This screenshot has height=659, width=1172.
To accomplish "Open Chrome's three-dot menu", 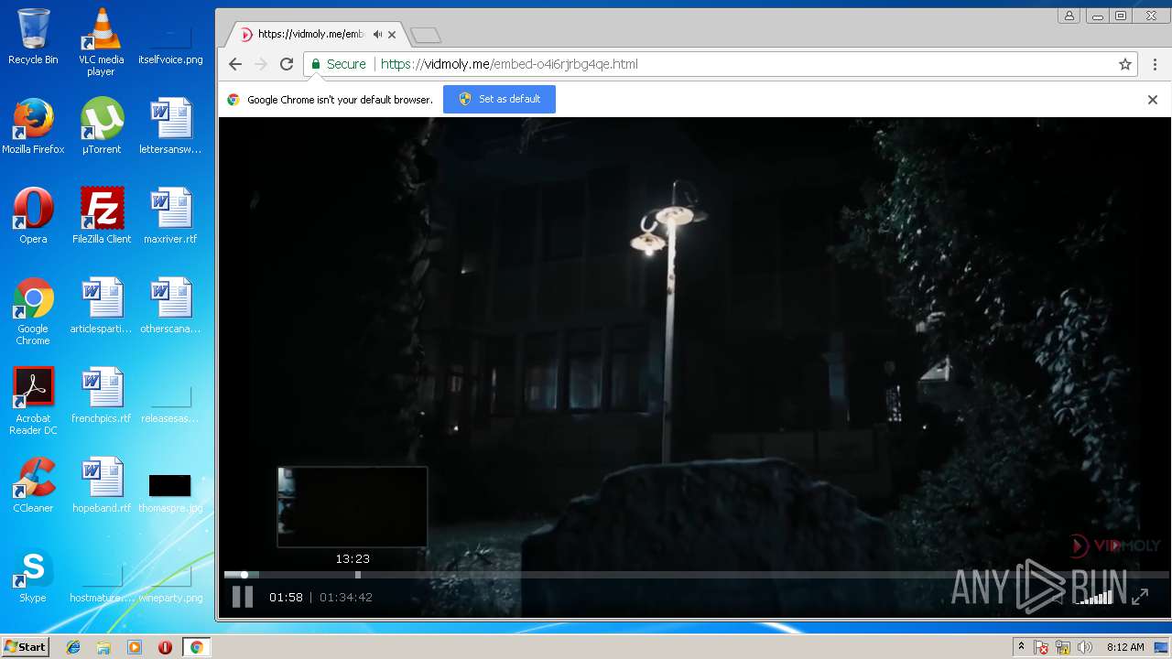I will (x=1156, y=64).
